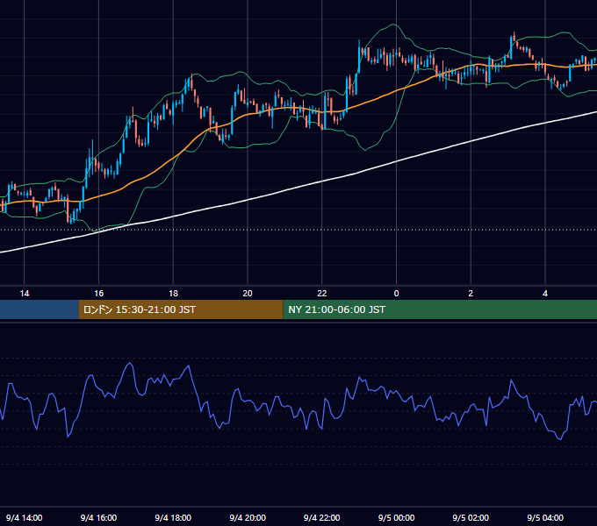Click the 9/4 22:00 time label

322,517
